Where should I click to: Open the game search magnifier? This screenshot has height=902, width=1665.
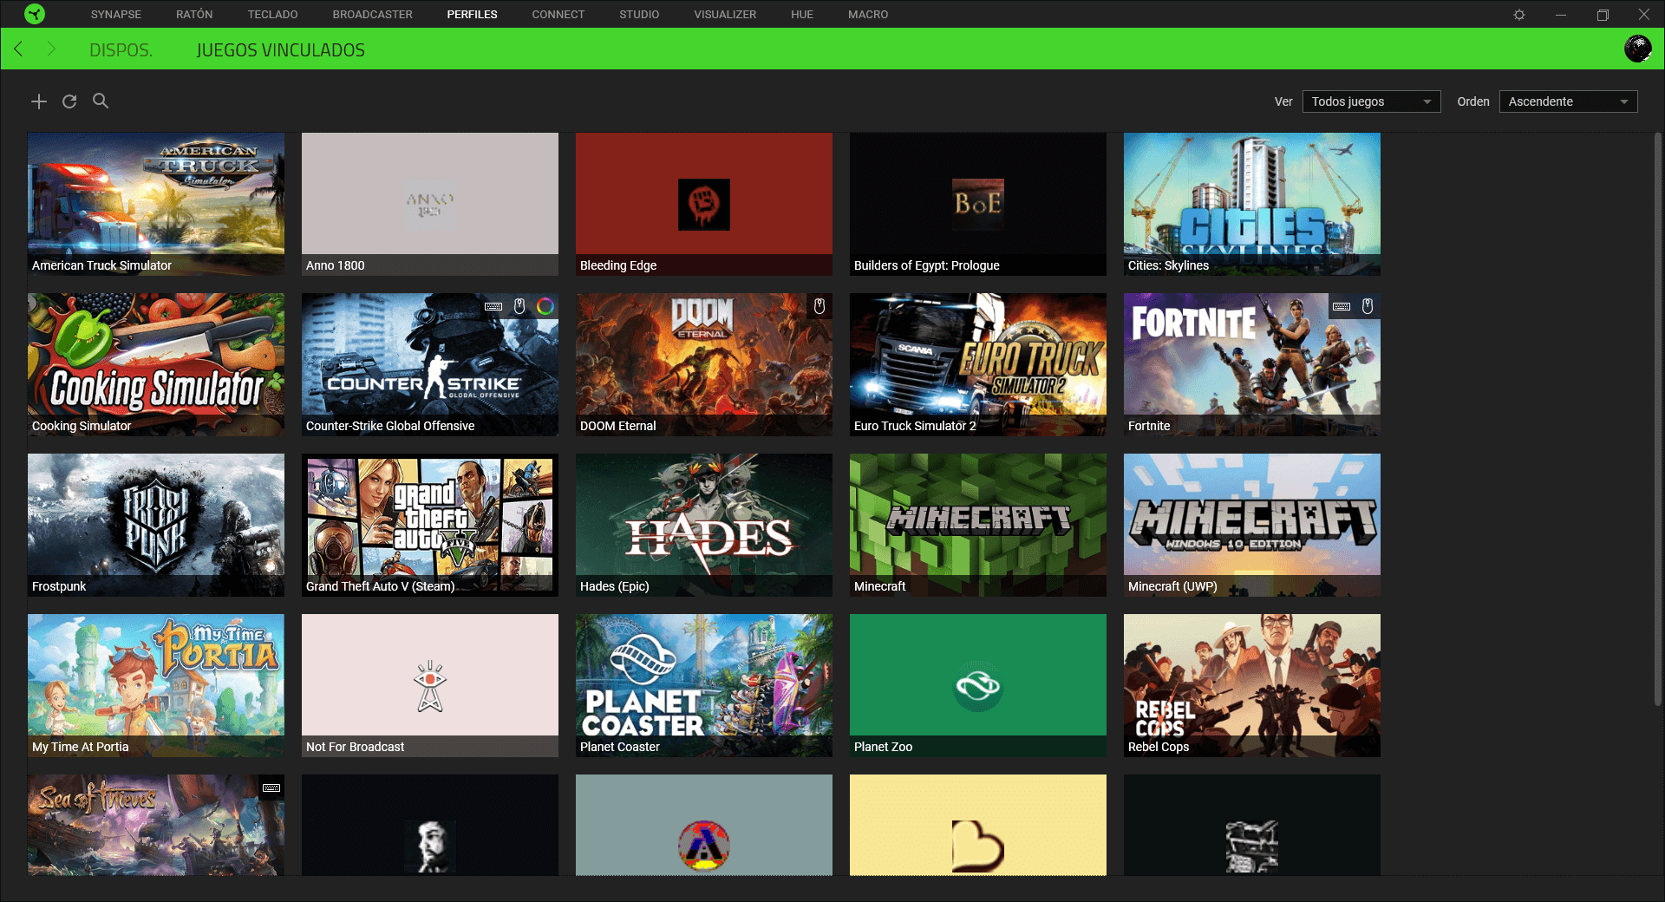click(101, 101)
